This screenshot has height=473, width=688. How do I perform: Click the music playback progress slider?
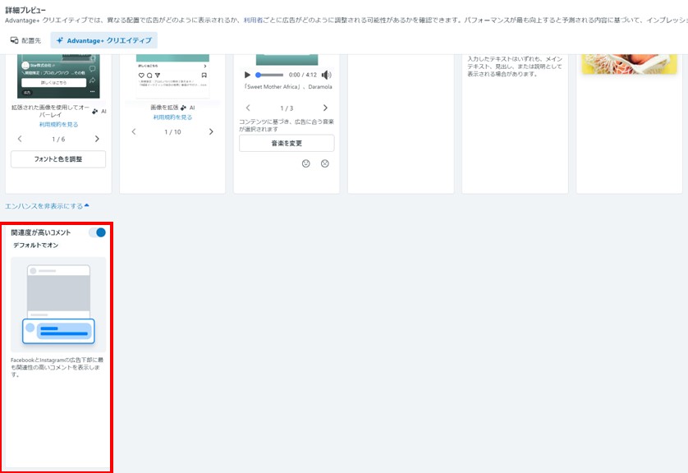[270, 75]
